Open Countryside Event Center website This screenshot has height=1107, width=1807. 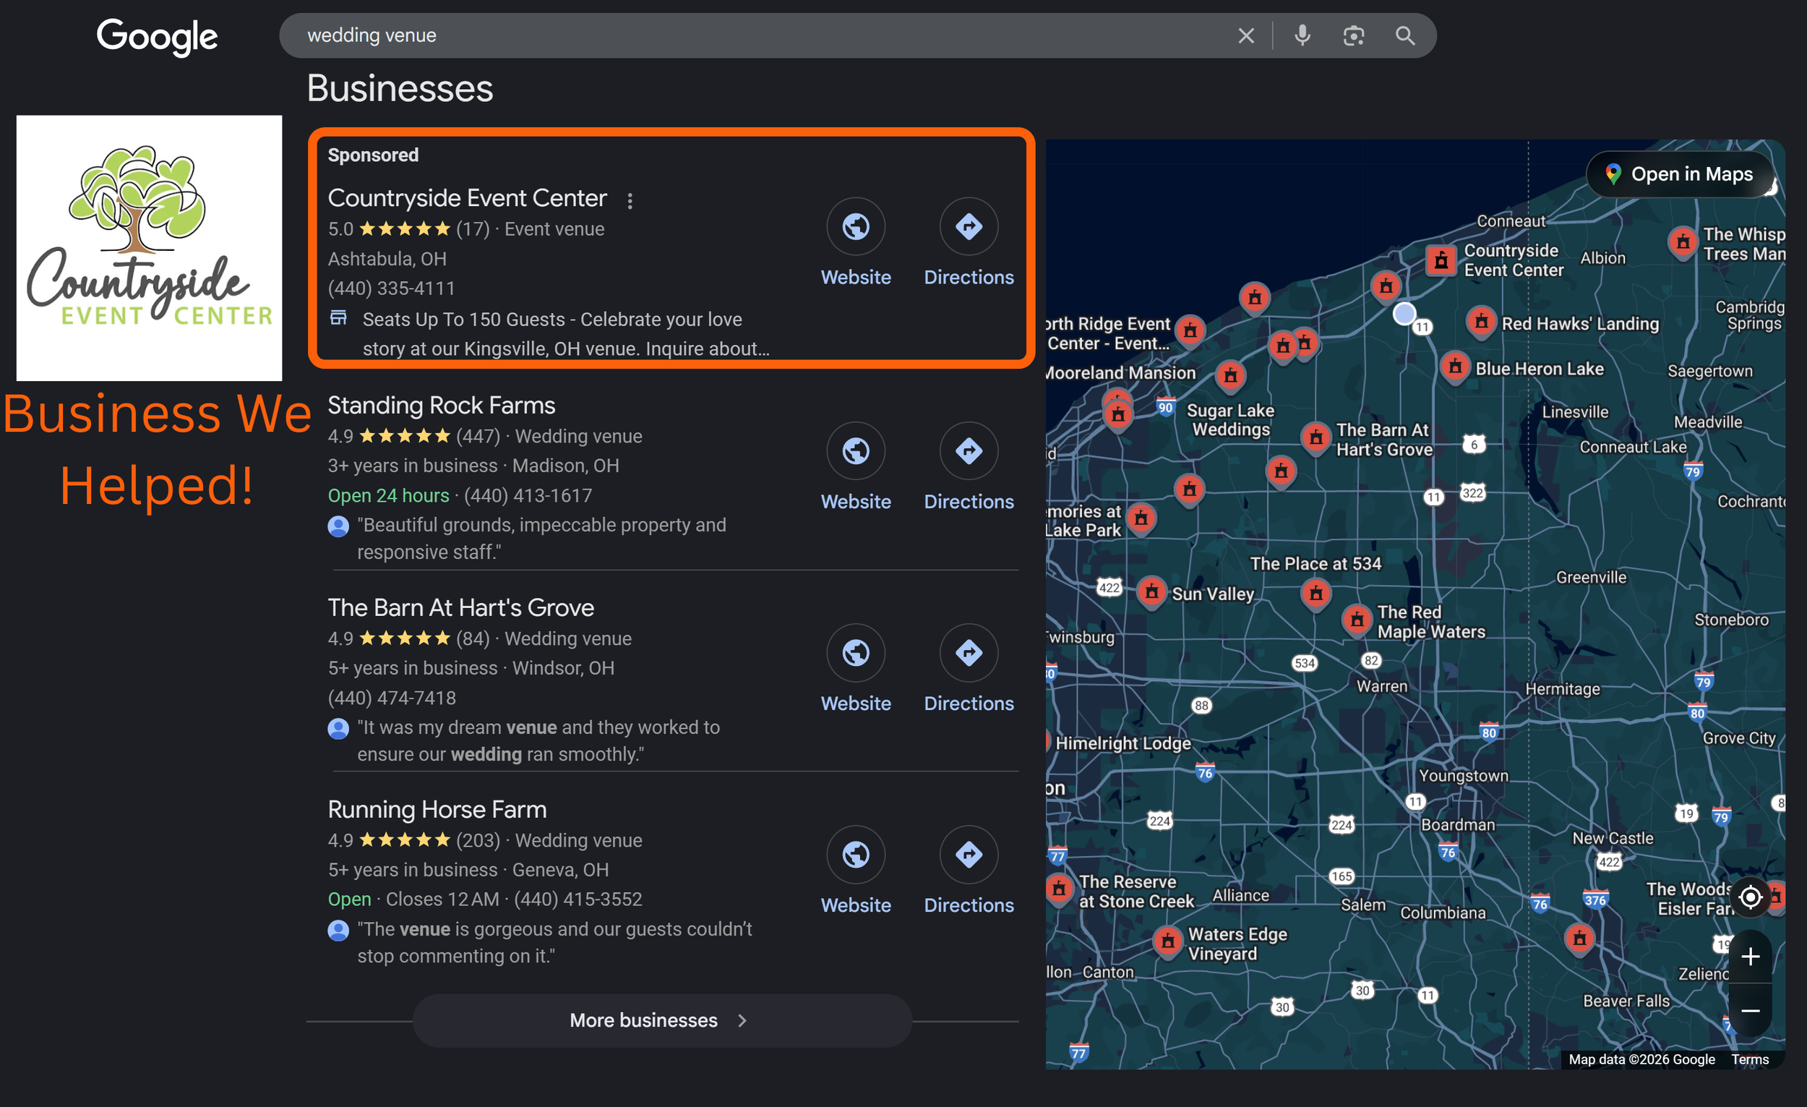click(x=855, y=228)
